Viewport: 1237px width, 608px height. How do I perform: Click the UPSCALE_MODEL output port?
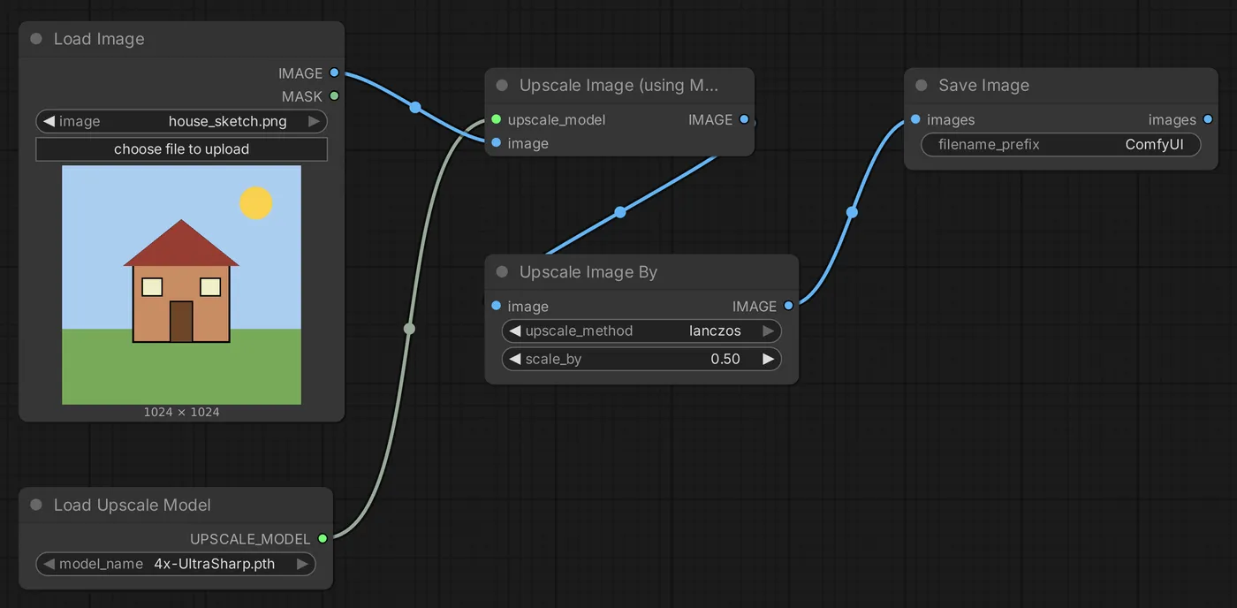click(x=323, y=538)
